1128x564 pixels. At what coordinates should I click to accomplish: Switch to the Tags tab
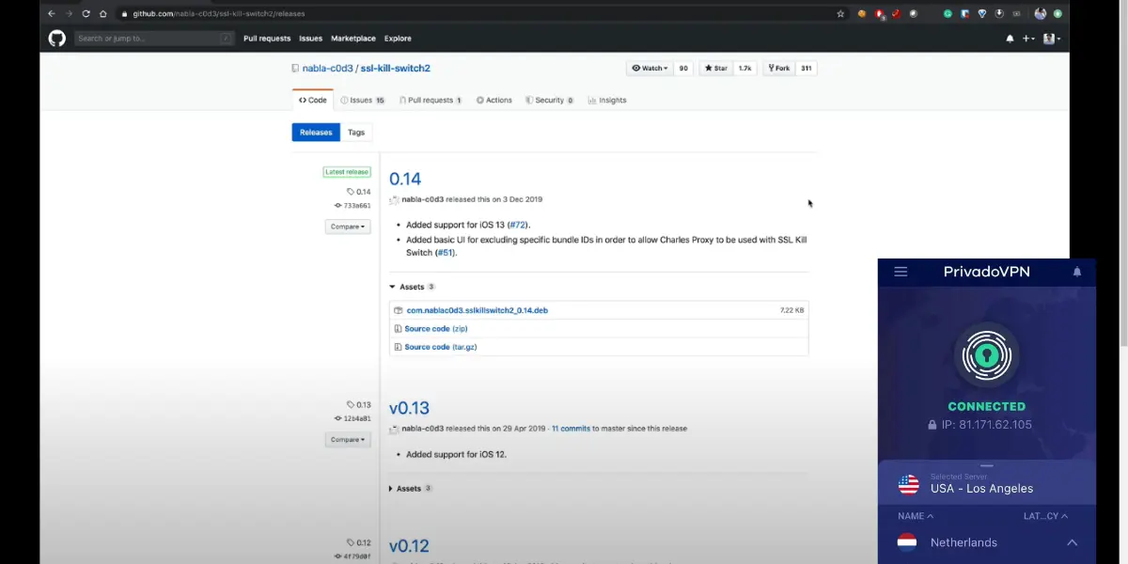[x=356, y=133]
